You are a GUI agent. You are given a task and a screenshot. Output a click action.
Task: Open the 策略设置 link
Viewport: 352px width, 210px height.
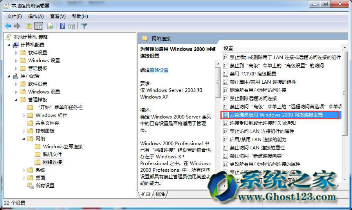click(x=159, y=70)
